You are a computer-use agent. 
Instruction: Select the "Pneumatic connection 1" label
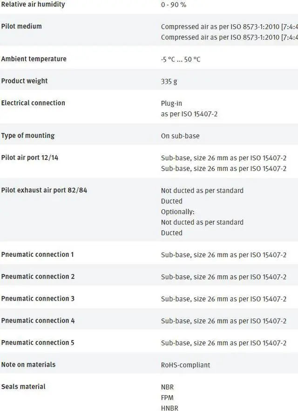(37, 254)
